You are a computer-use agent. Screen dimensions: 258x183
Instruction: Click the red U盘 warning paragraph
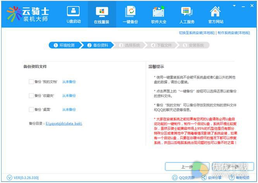(195, 131)
